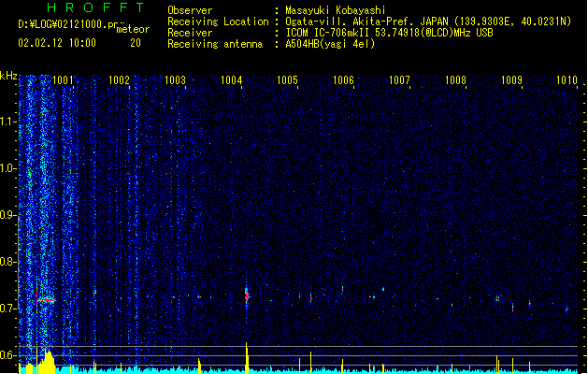Viewport: 588px width, 374px height.
Task: Click the 1007 time axis marker
Action: pyautogui.click(x=399, y=79)
